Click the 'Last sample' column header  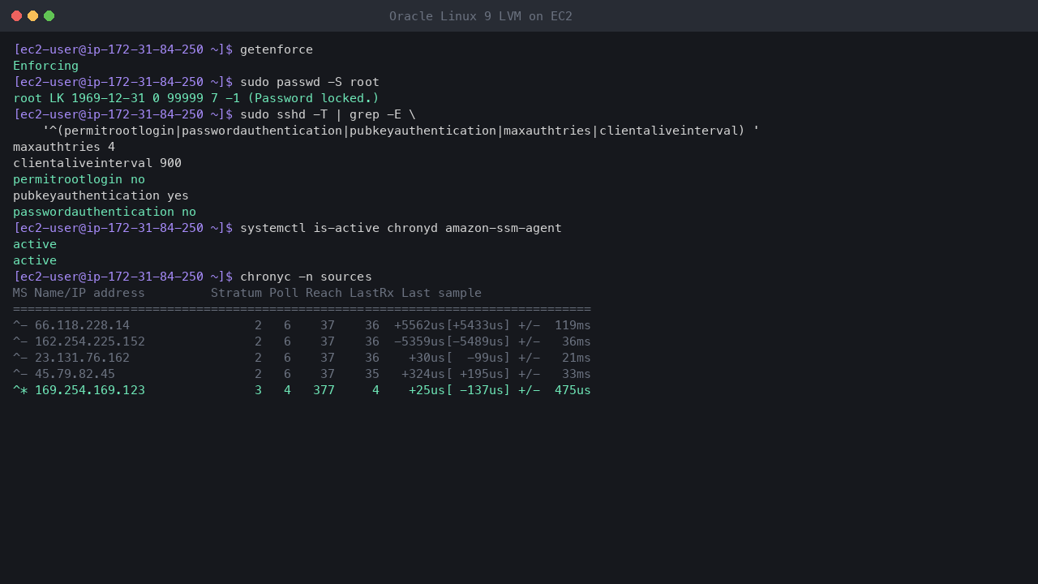(441, 293)
